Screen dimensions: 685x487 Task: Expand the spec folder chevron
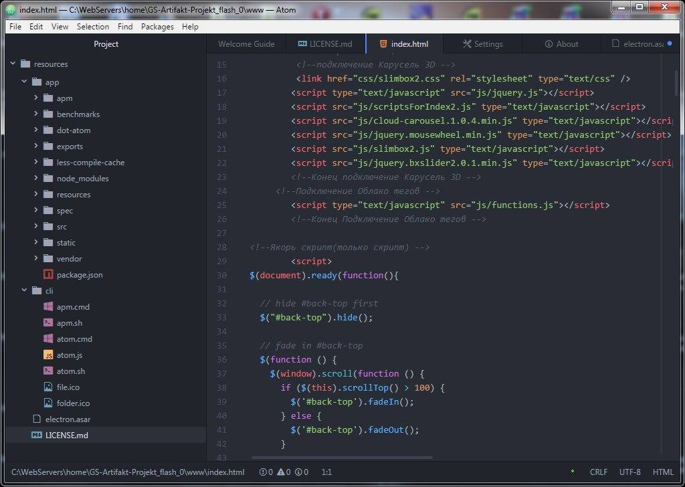click(36, 210)
